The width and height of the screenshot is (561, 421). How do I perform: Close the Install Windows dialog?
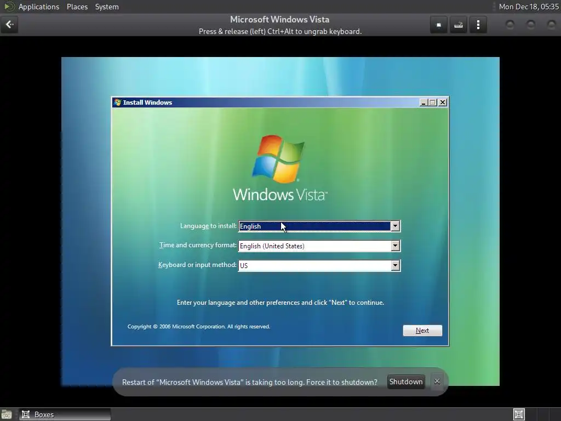point(443,103)
